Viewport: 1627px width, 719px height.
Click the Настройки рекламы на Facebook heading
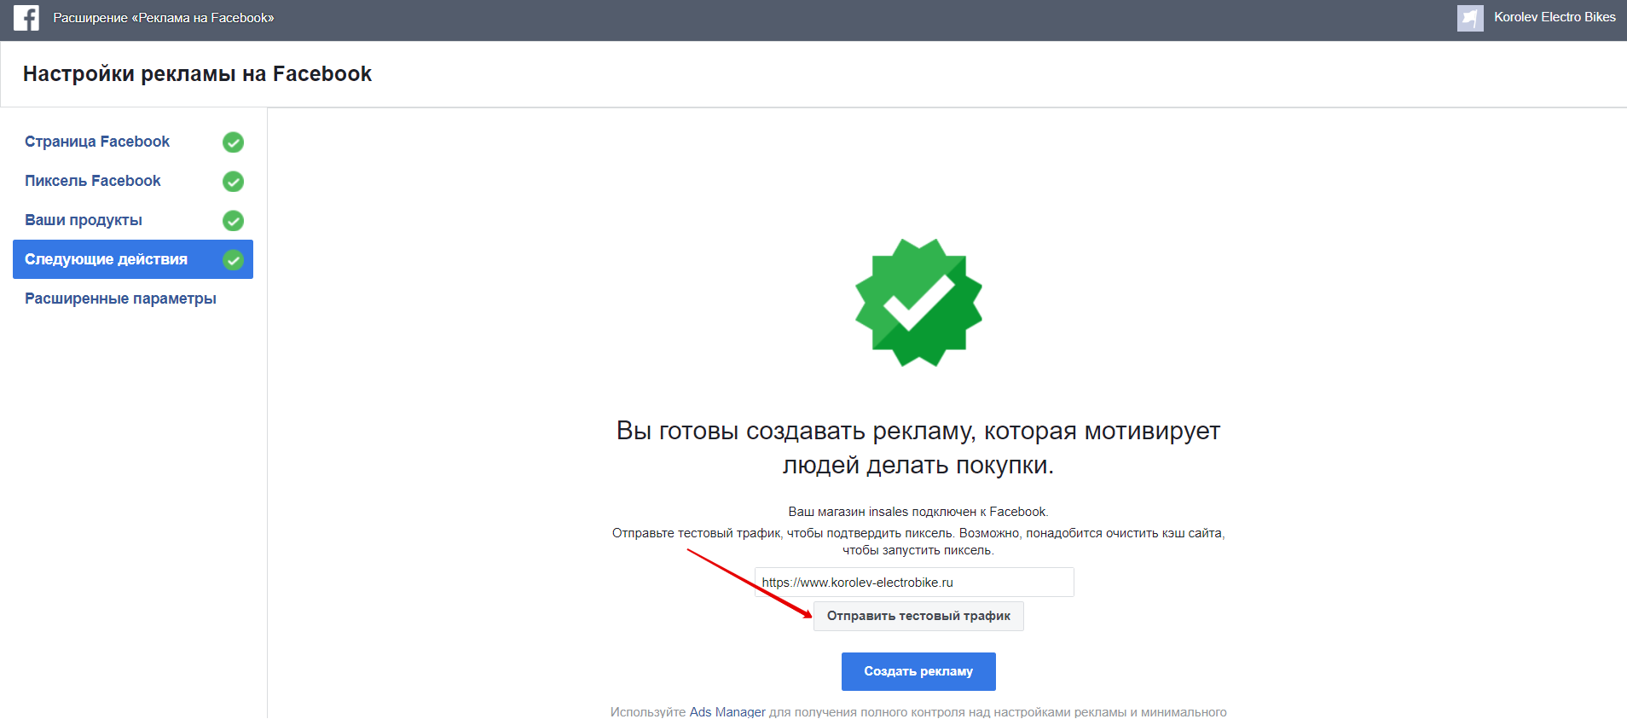(197, 74)
